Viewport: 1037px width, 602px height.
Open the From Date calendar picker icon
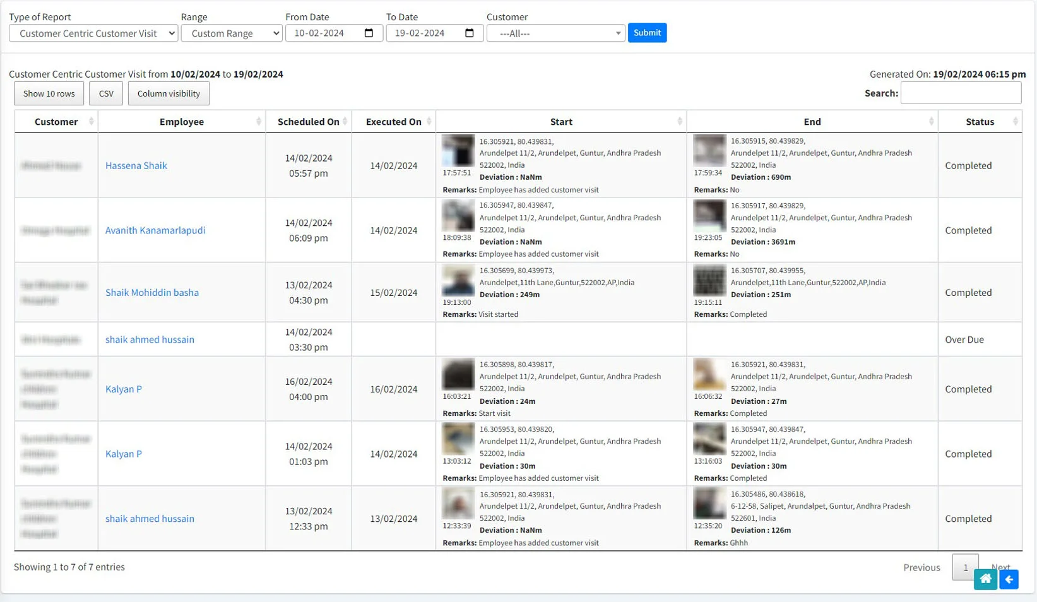click(369, 33)
